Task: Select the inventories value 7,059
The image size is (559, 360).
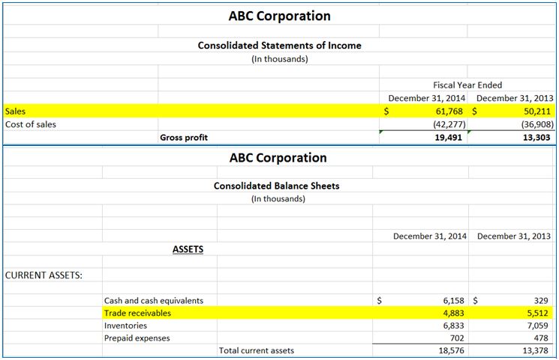Action: (537, 326)
